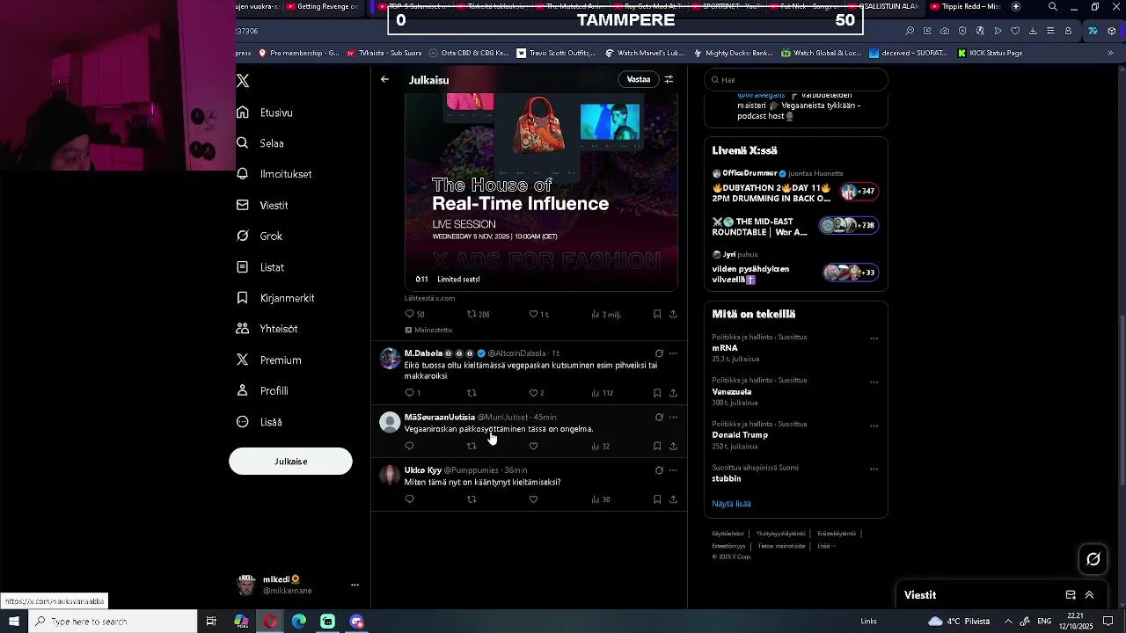Share M.Dabola comment
The height and width of the screenshot is (633, 1126).
pyautogui.click(x=673, y=393)
